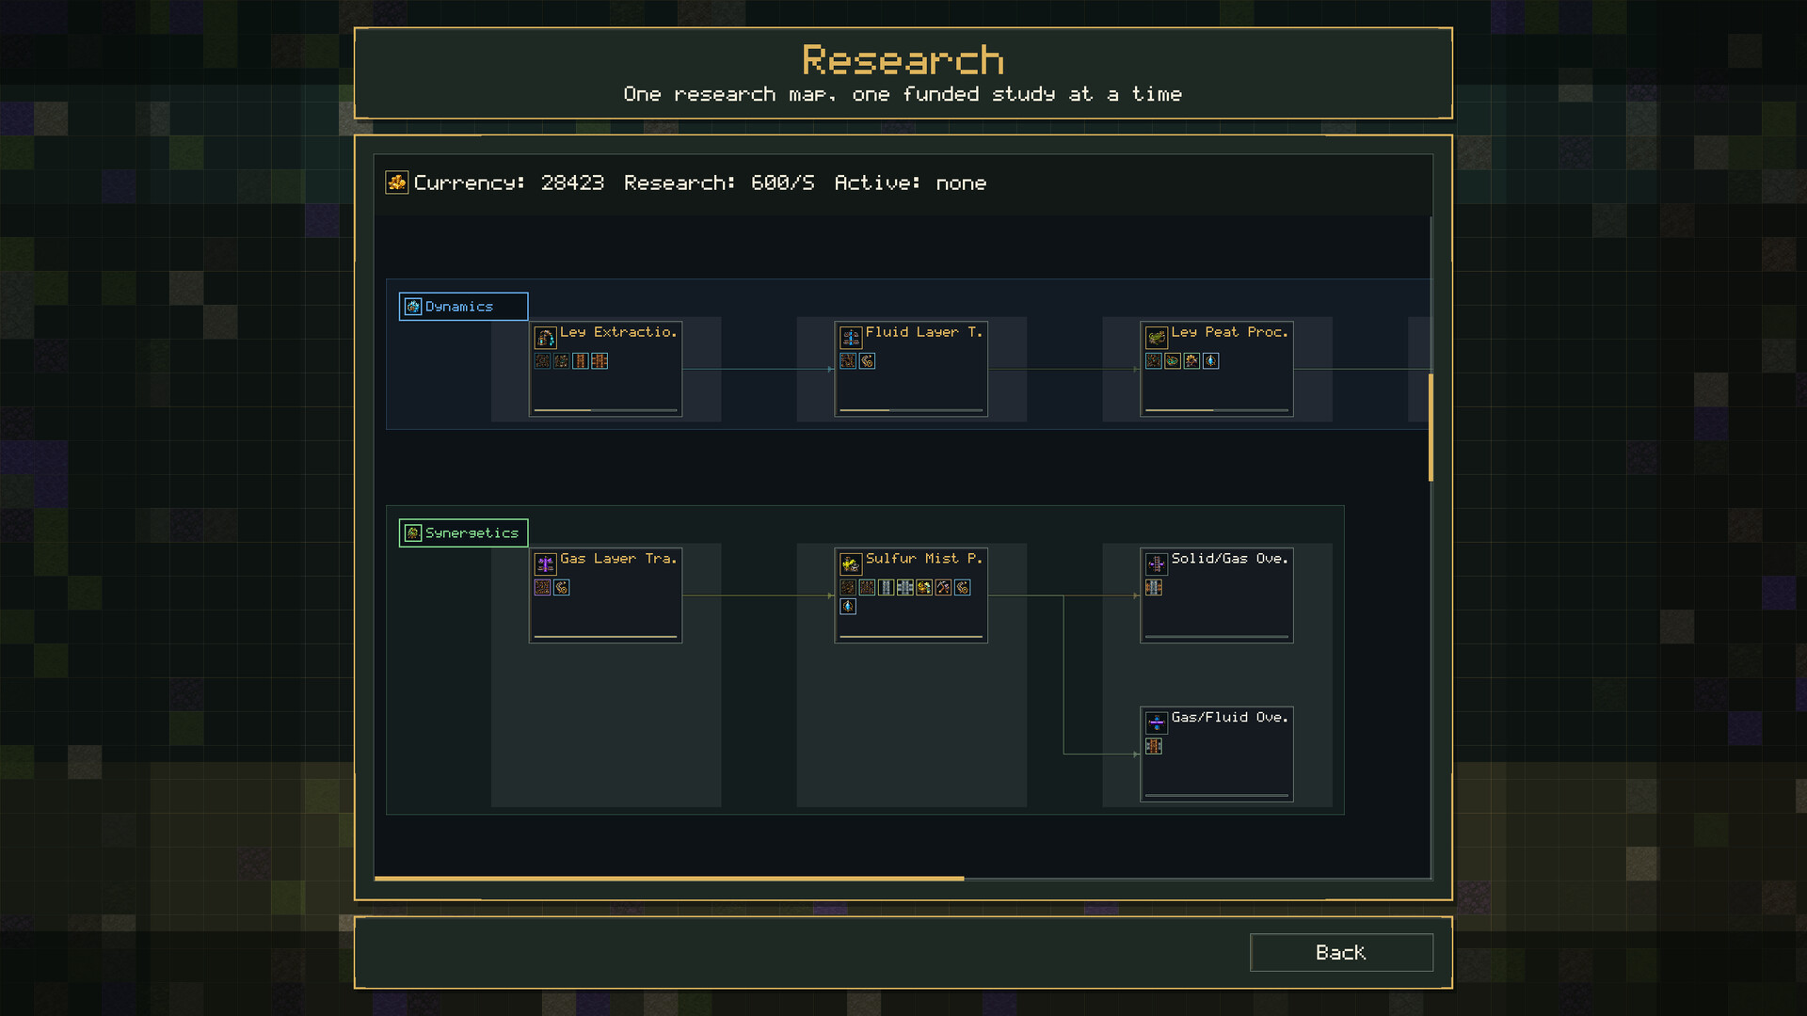Select the Sulfur Mist P. research title
Viewport: 1807px width, 1016px height.
click(924, 559)
